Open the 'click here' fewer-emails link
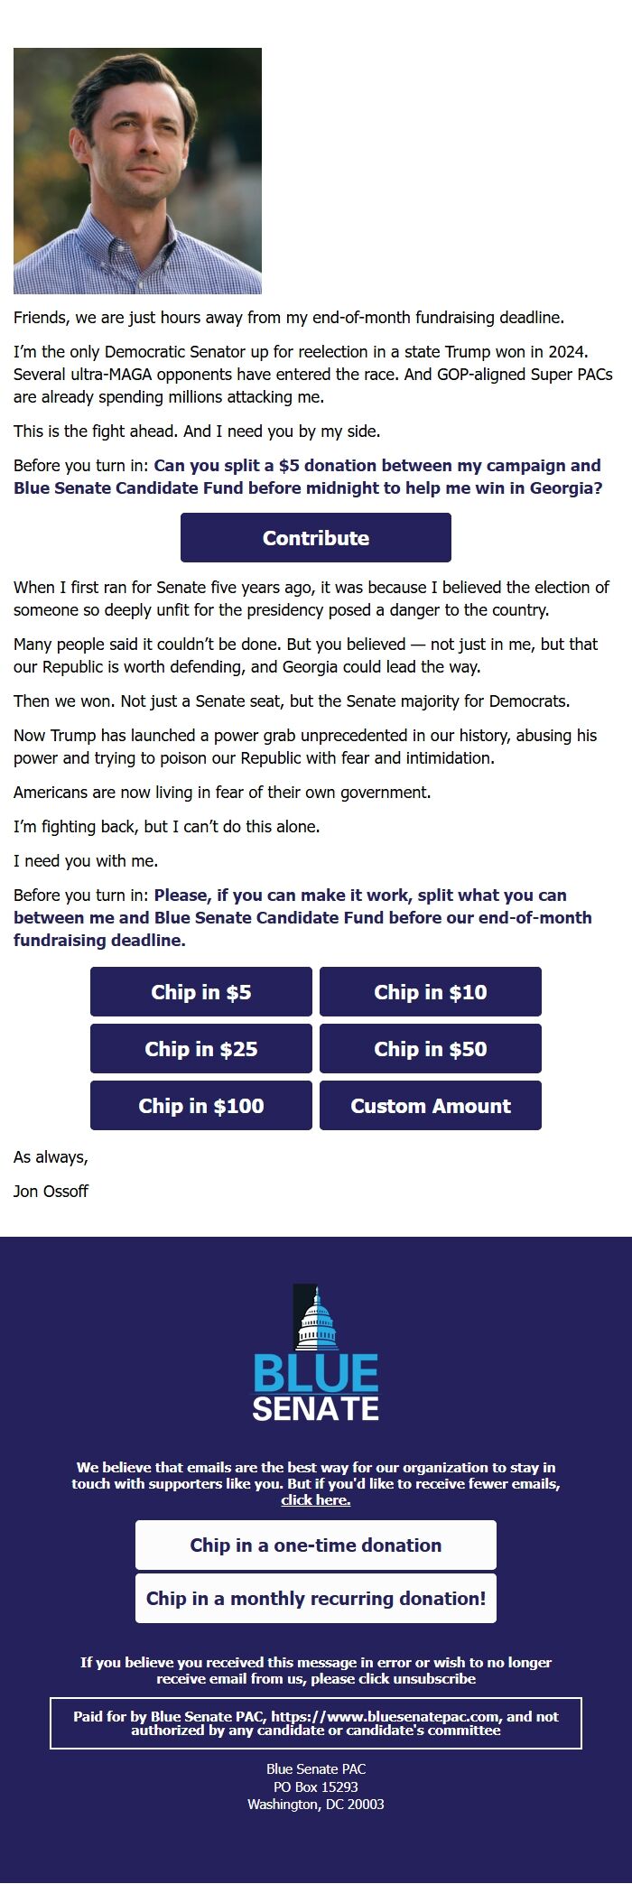Image resolution: width=632 pixels, height=1884 pixels. coord(315,1499)
